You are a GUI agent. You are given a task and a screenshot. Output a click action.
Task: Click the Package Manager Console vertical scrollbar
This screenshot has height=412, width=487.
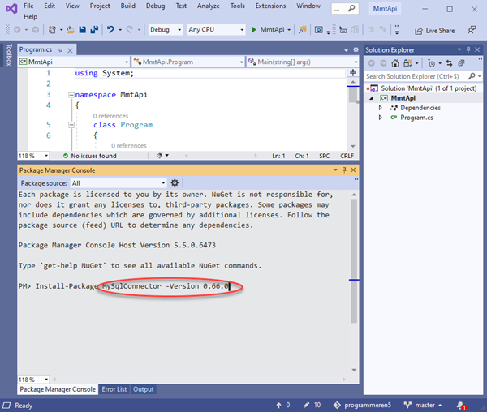(354, 261)
